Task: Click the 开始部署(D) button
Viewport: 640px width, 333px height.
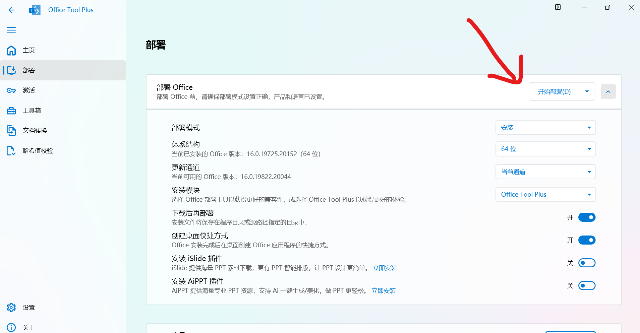Action: 554,92
